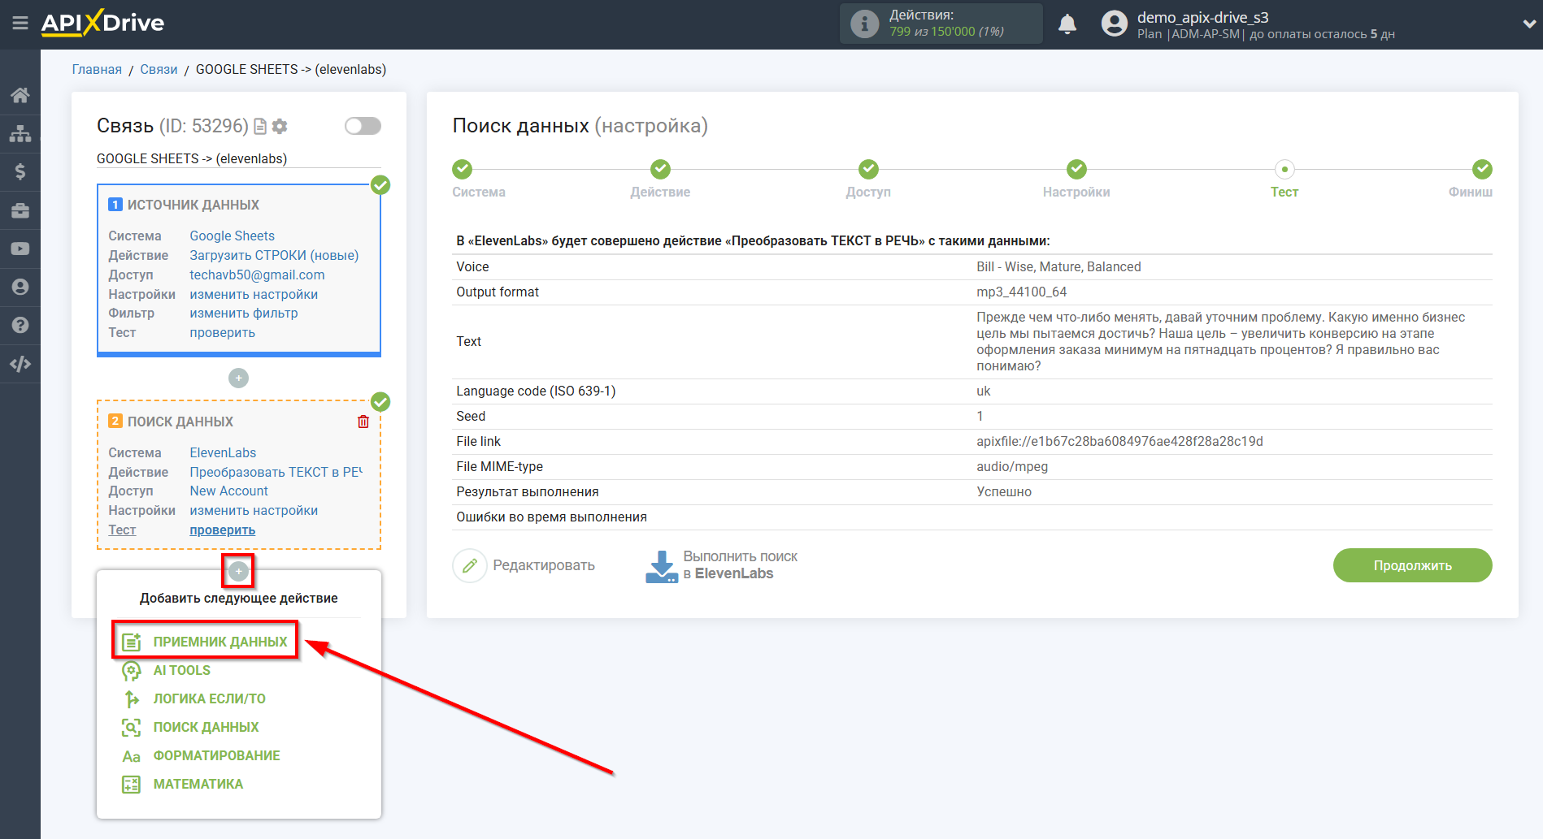The height and width of the screenshot is (839, 1543).
Task: Choose ЛОГИКА ЕСЛИ/ТО menu option
Action: pyautogui.click(x=209, y=698)
